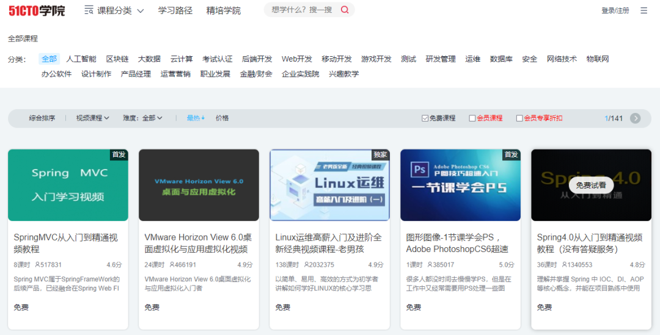Click the Linux运维 course thumbnail

pyautogui.click(x=329, y=185)
